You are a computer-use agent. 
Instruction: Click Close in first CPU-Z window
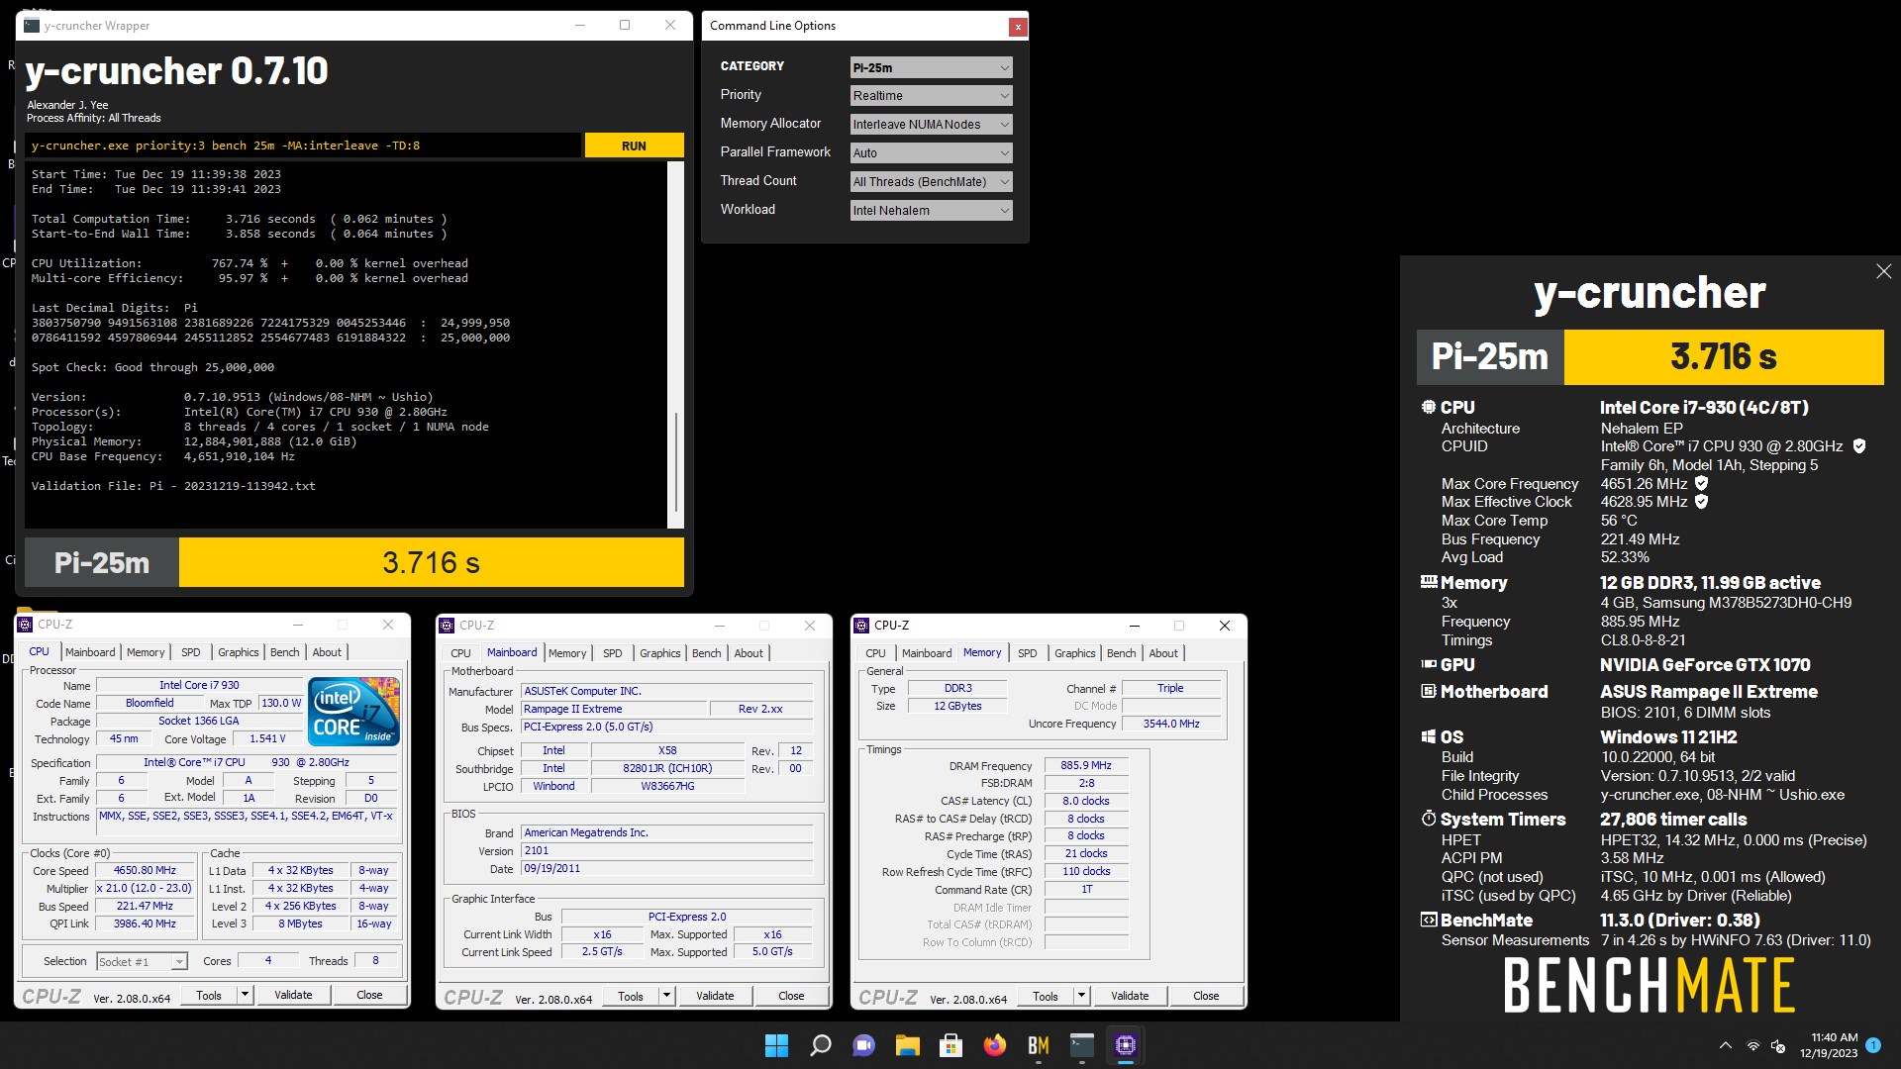click(x=369, y=995)
